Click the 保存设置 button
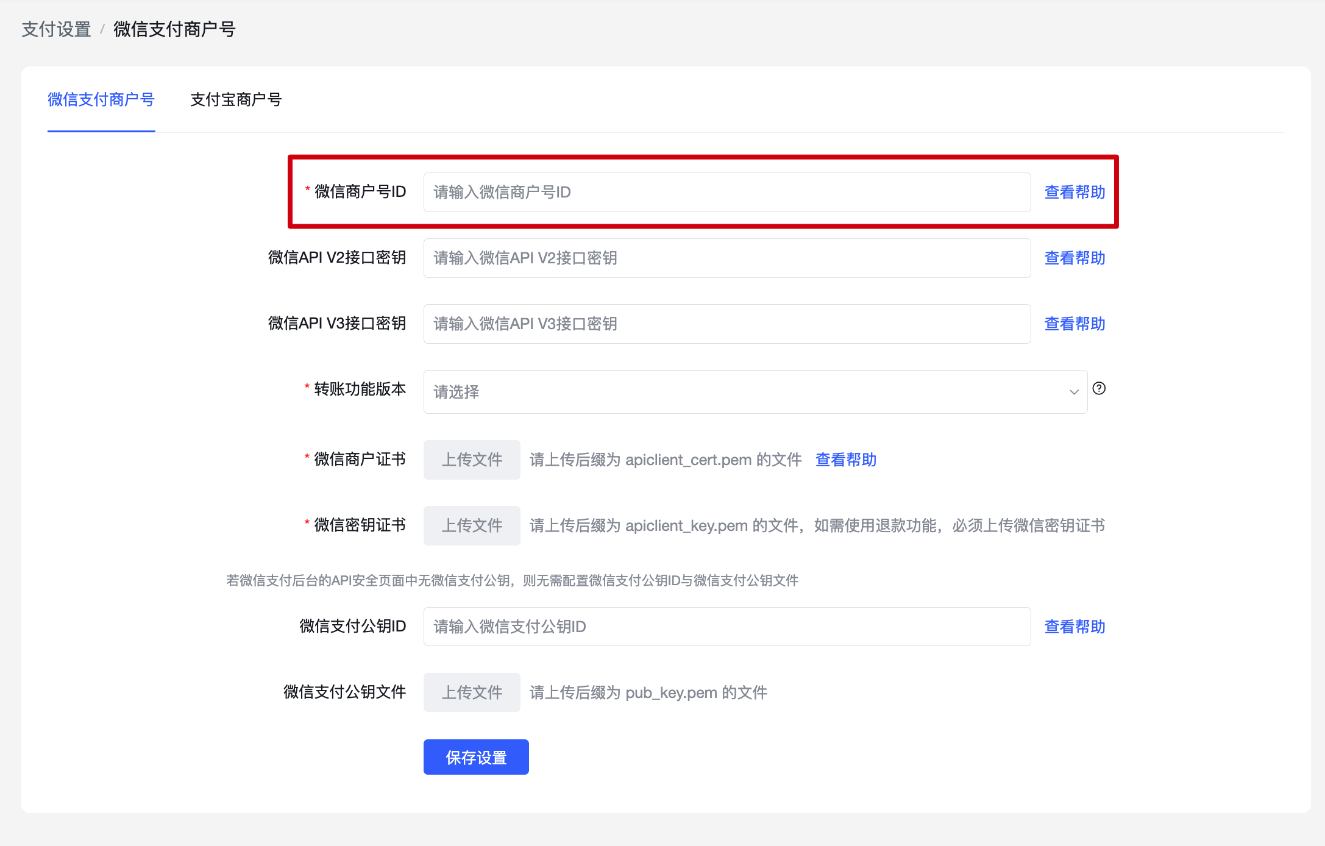The height and width of the screenshot is (846, 1325). (476, 757)
